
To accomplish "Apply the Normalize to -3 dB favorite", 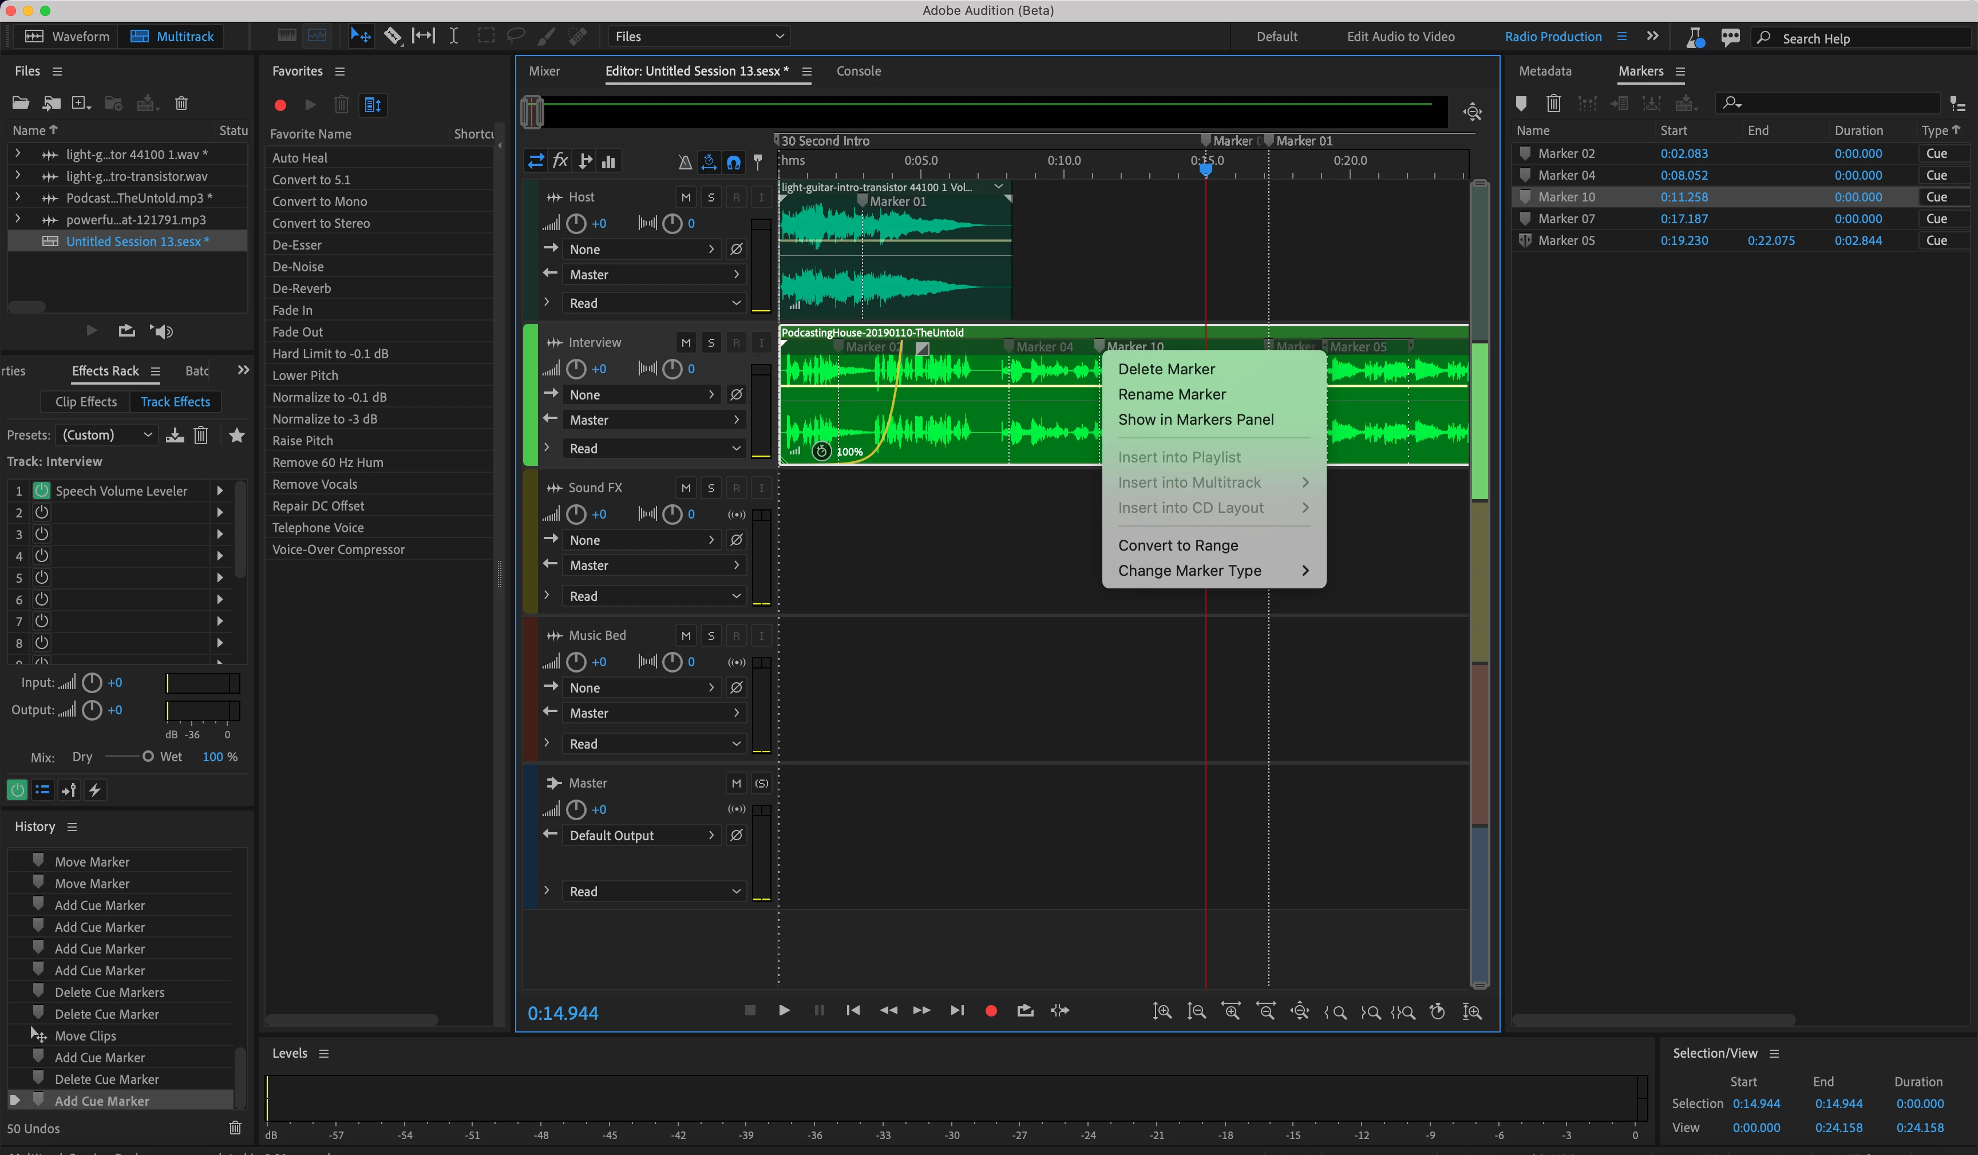I will click(324, 420).
